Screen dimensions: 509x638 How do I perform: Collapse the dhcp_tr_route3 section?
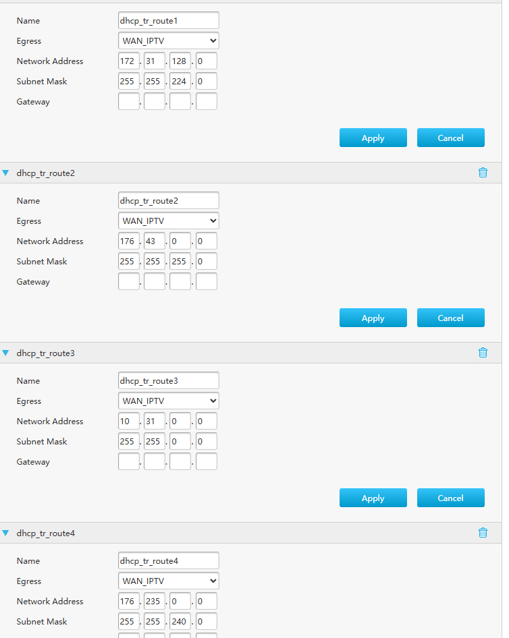5,353
